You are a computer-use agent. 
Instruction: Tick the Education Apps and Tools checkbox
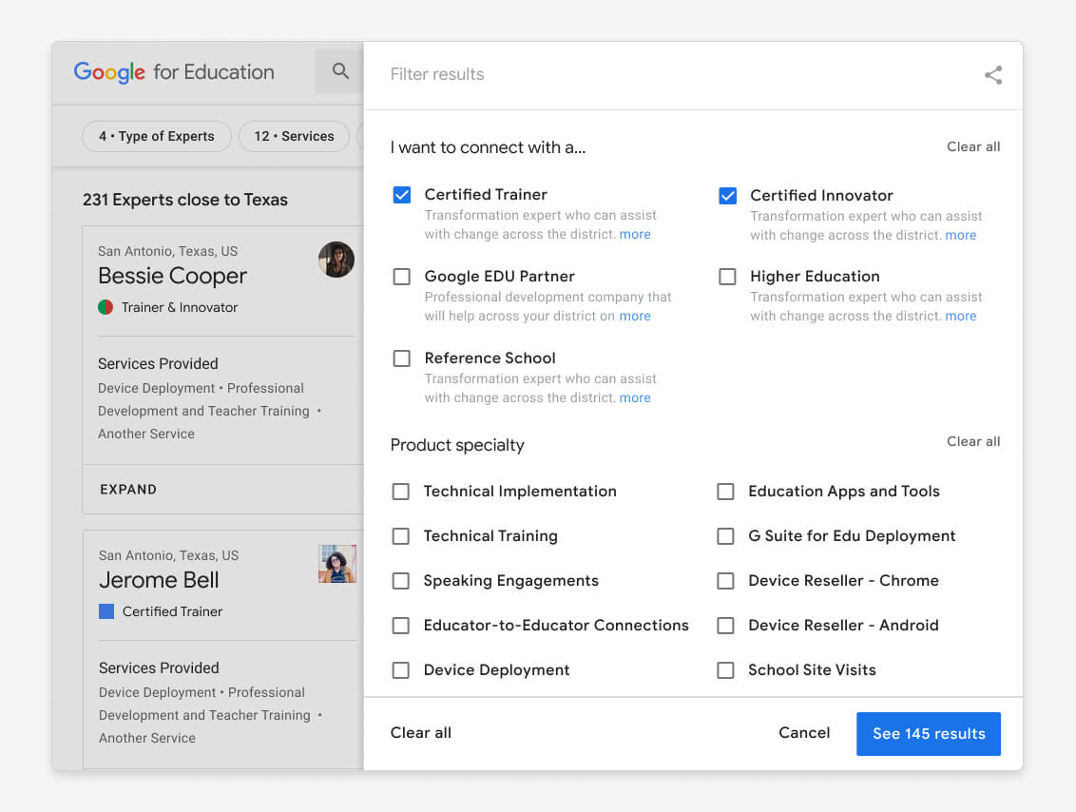[725, 492]
